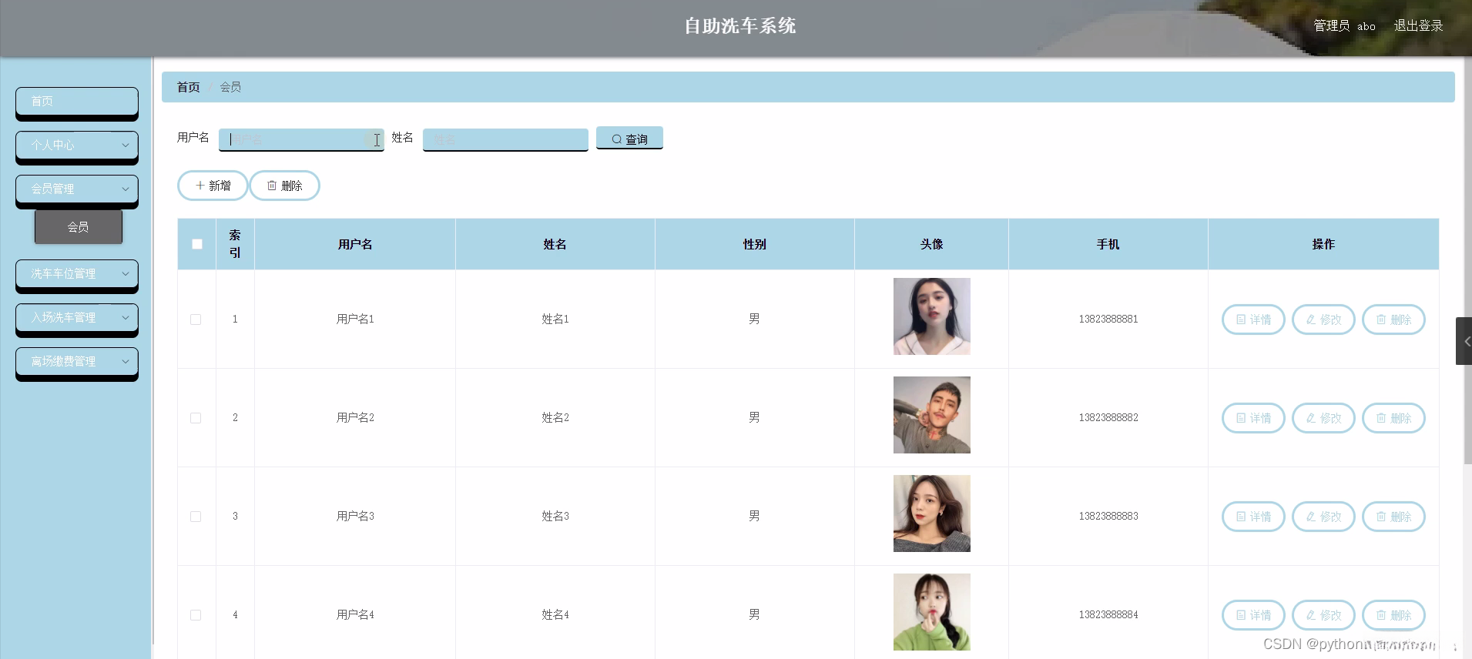Screen dimensions: 1472x659
Task: Click the plus icon of 新增 button
Action: click(200, 186)
